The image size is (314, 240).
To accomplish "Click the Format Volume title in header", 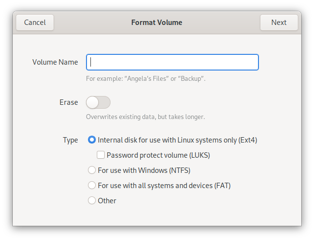I will coord(157,22).
